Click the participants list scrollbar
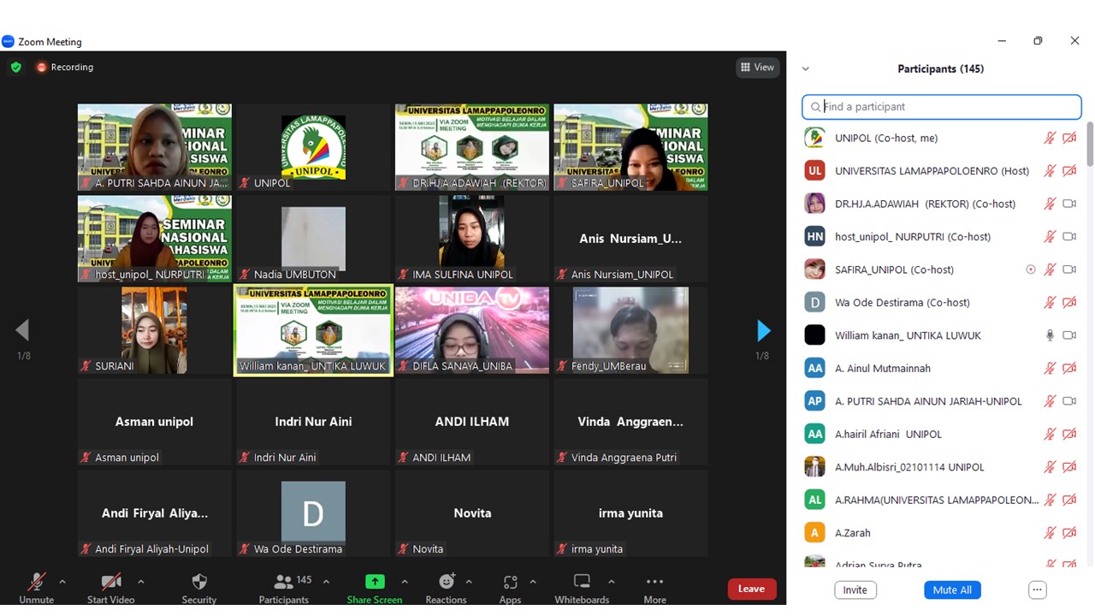The image size is (1095, 616). 1090,144
